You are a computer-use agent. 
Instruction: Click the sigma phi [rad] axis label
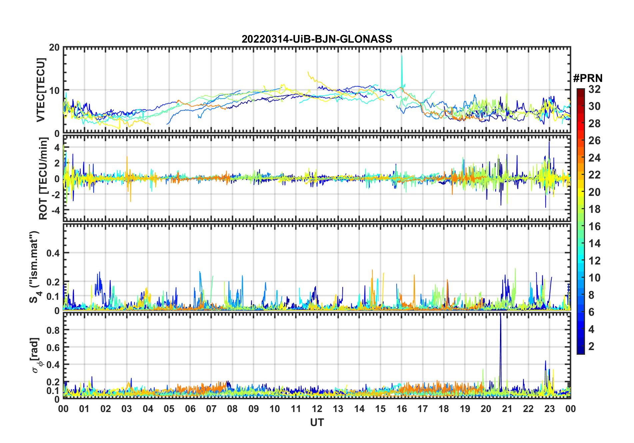pyautogui.click(x=37, y=355)
